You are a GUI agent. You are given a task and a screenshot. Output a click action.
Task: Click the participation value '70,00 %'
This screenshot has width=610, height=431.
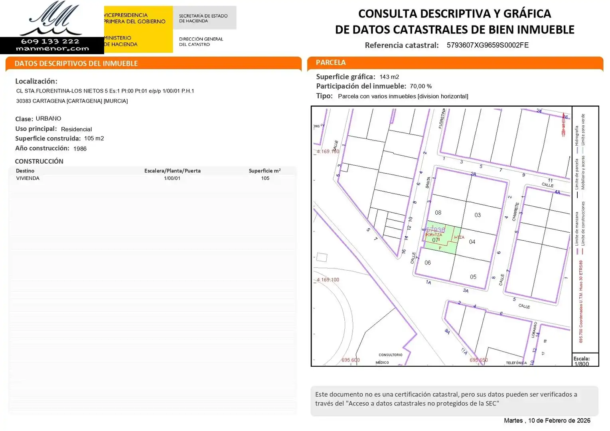[x=420, y=86]
